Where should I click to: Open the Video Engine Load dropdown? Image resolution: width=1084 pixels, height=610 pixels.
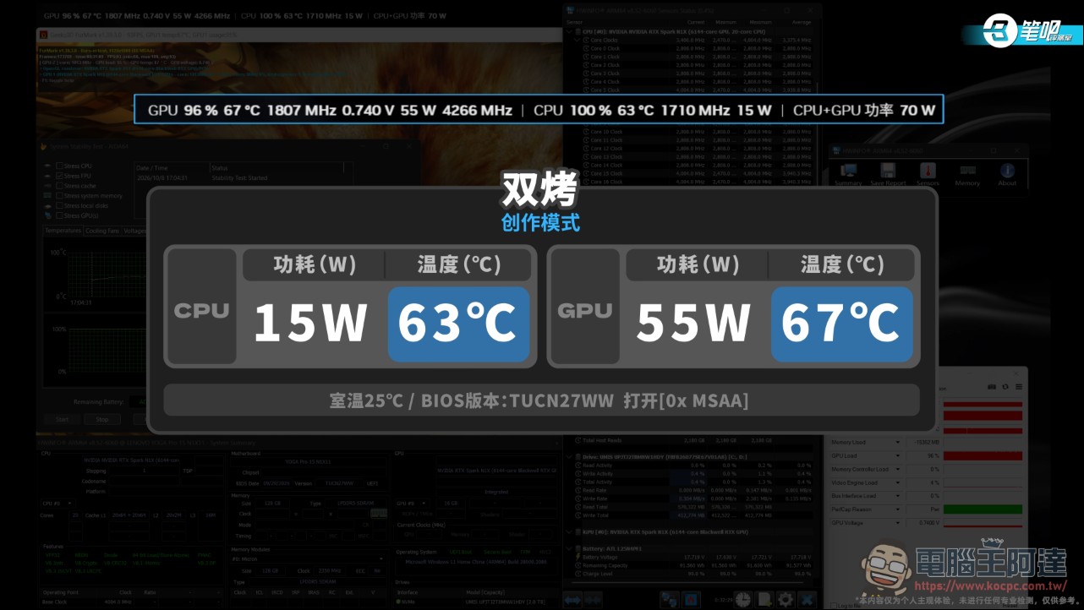897,482
